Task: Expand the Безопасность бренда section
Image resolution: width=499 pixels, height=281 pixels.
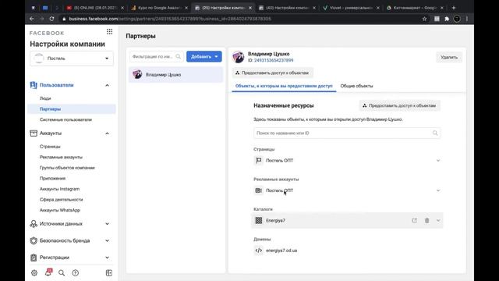Action: click(x=108, y=240)
